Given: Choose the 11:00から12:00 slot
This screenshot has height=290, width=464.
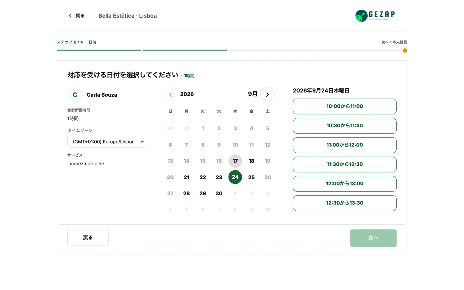Looking at the screenshot, I should pyautogui.click(x=345, y=145).
